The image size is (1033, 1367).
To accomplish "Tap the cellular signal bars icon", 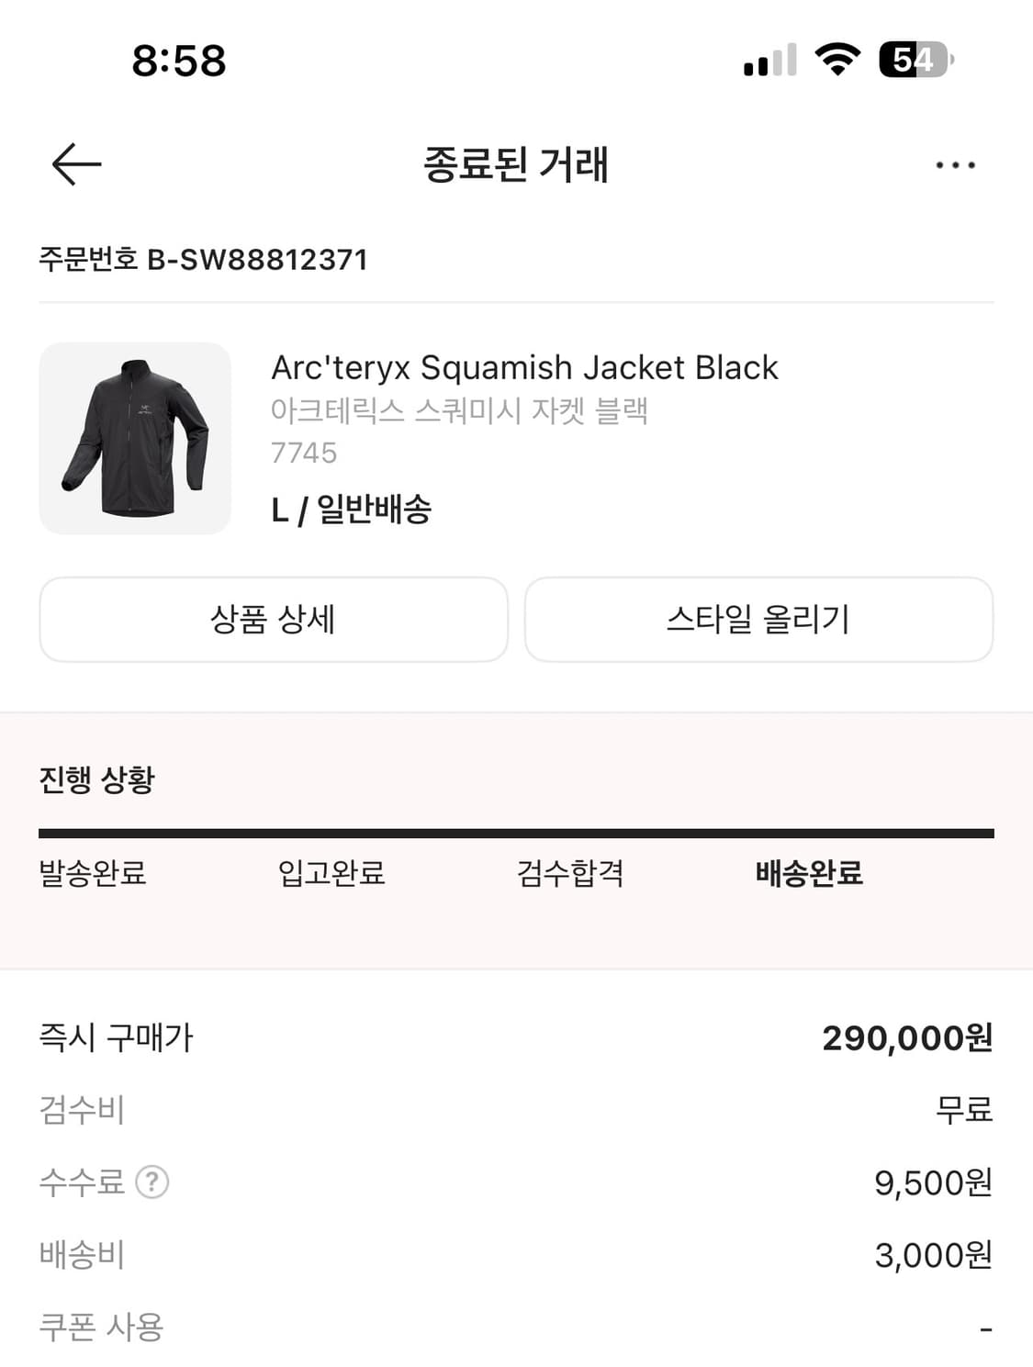I will 769,61.
